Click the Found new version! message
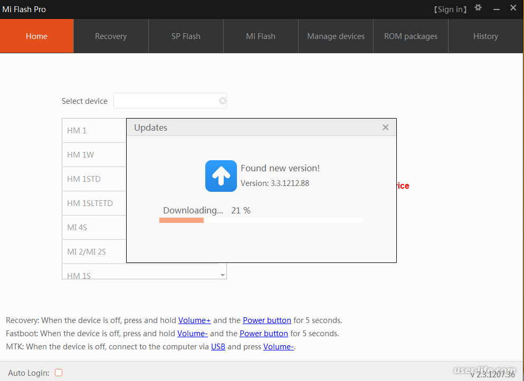 pyautogui.click(x=280, y=168)
